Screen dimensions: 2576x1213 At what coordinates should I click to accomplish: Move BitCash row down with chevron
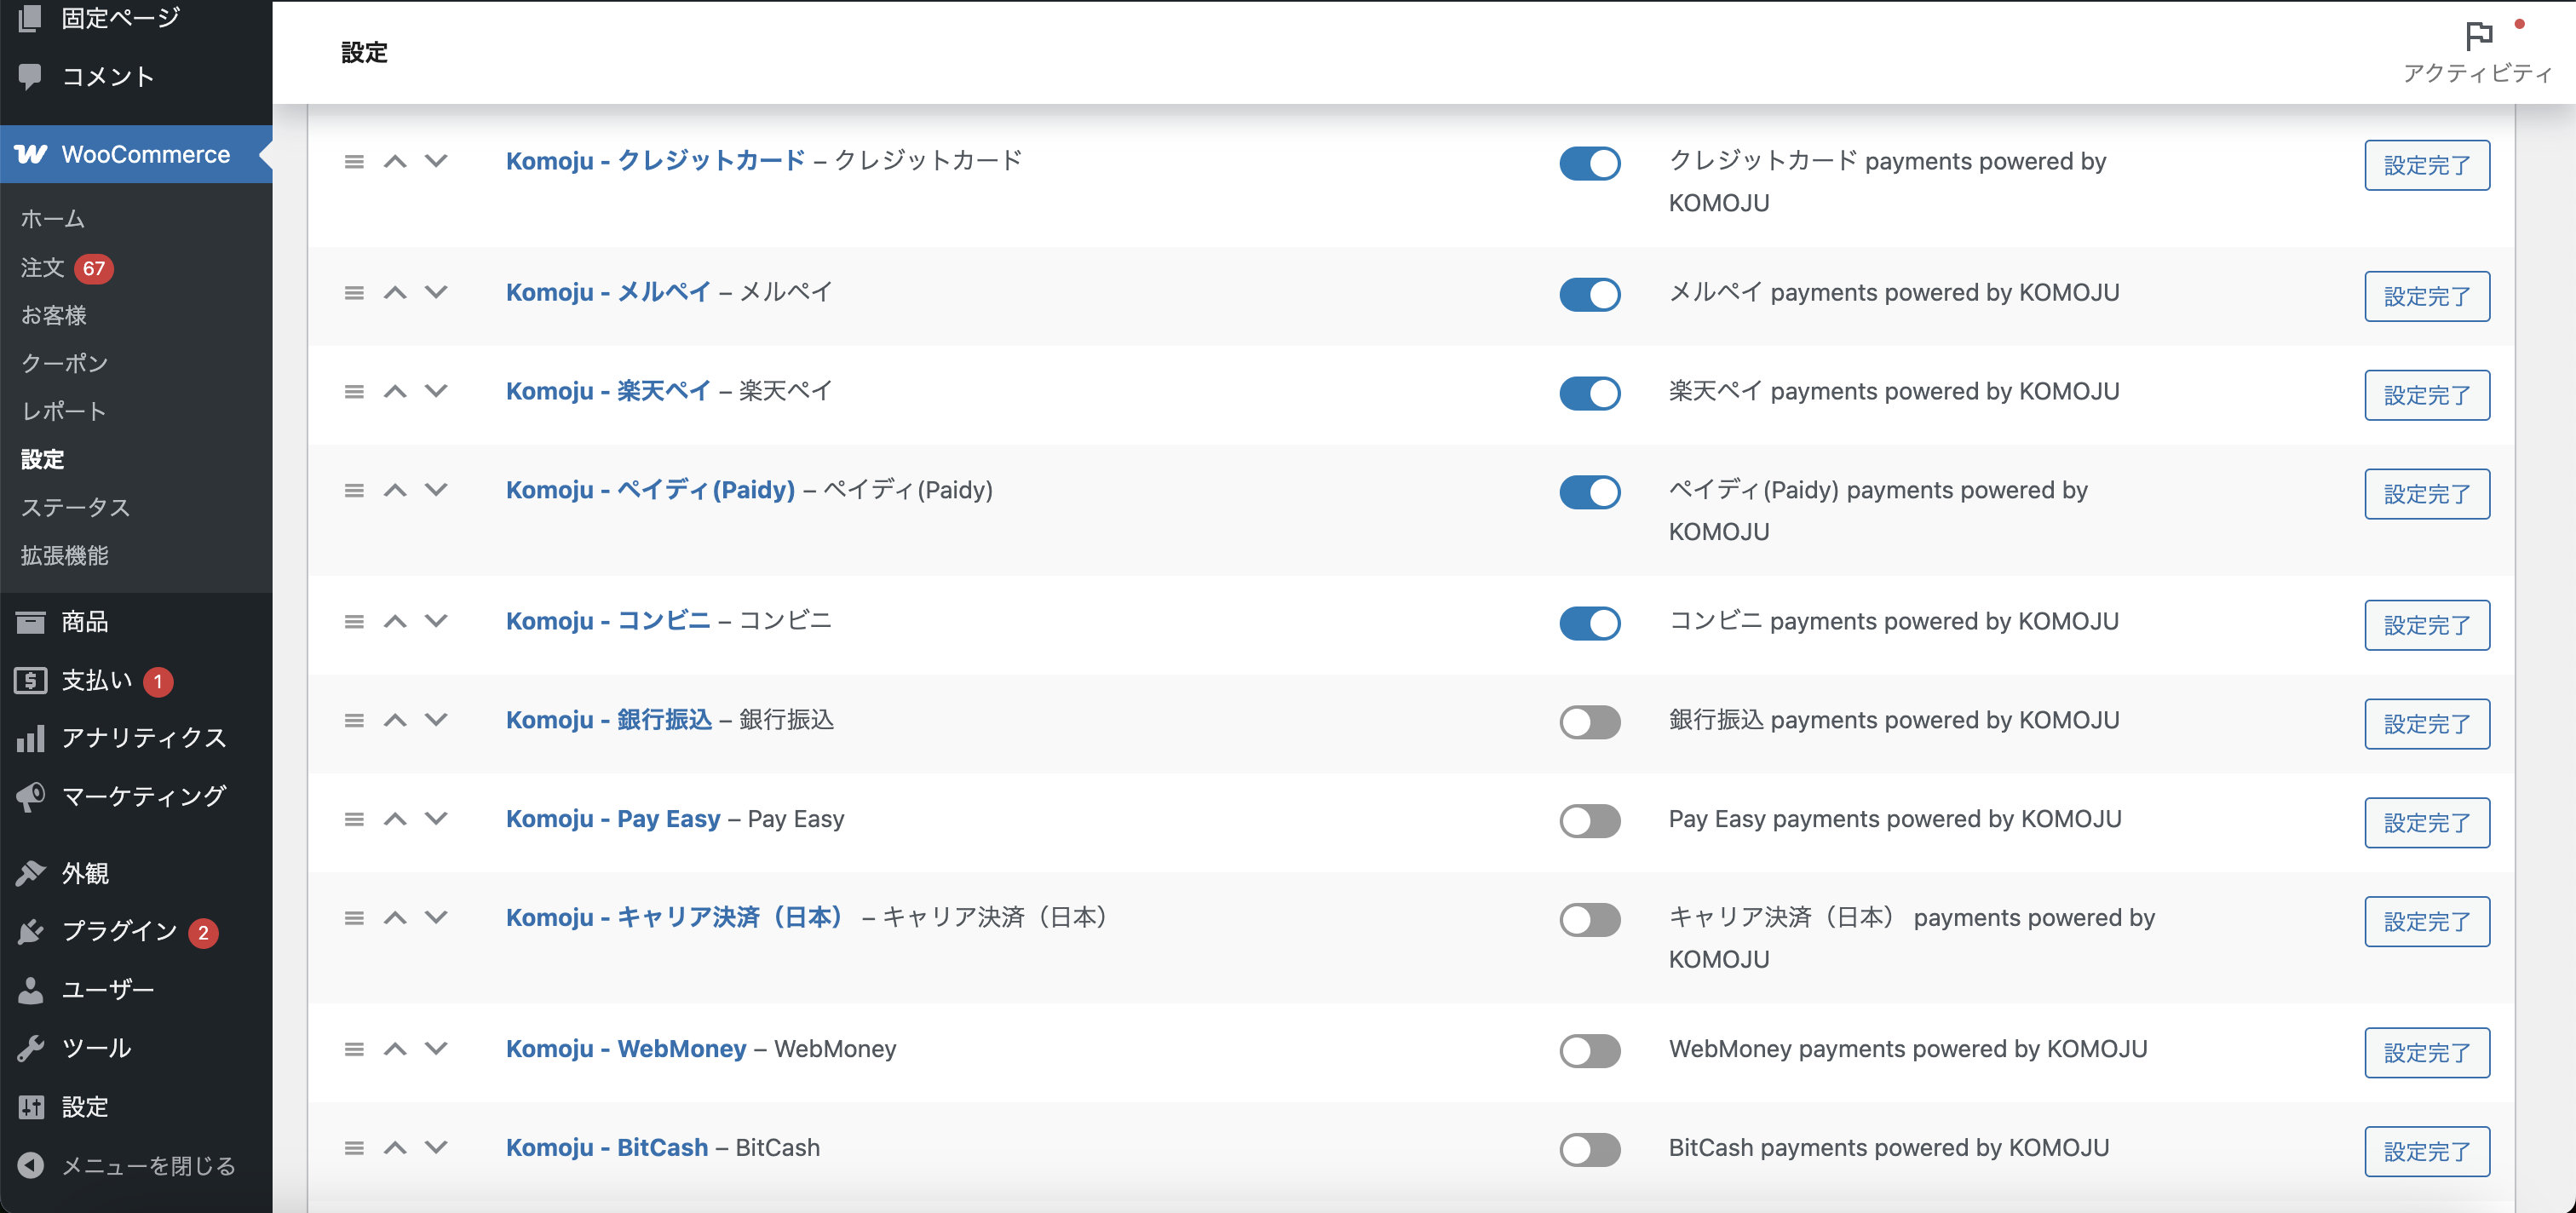(436, 1148)
